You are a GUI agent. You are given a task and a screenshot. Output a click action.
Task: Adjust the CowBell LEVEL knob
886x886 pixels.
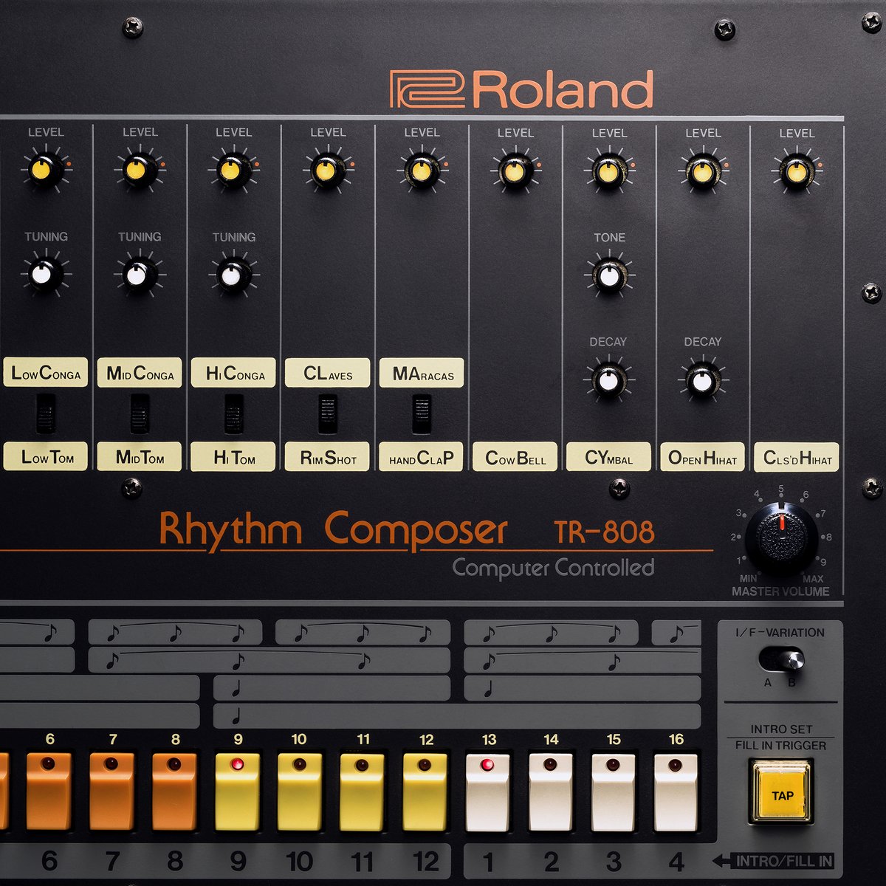515,171
